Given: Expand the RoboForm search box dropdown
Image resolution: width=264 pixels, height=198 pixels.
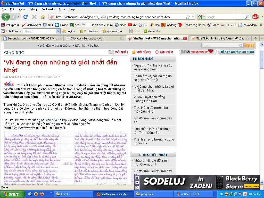Looking at the screenshot, I should [58, 31].
